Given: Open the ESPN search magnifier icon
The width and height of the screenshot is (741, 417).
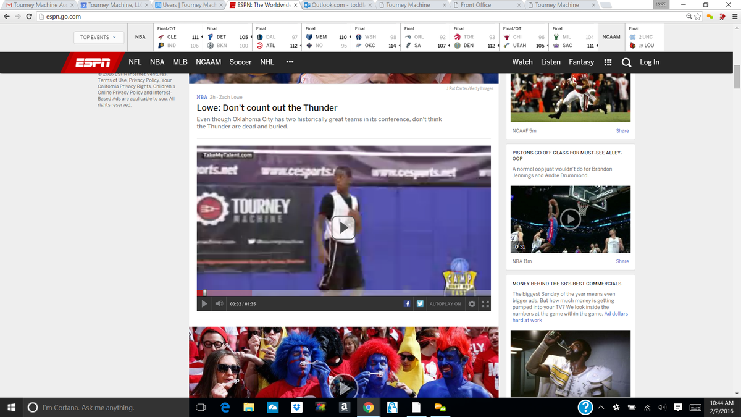Looking at the screenshot, I should click(x=626, y=62).
